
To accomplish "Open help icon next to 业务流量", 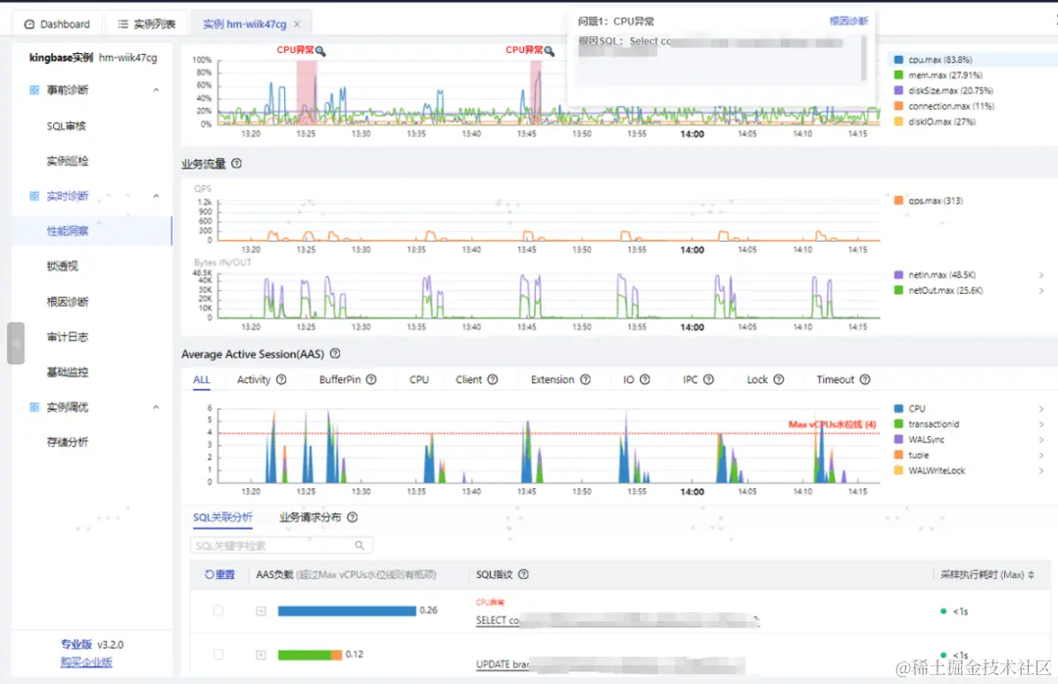I will click(236, 164).
